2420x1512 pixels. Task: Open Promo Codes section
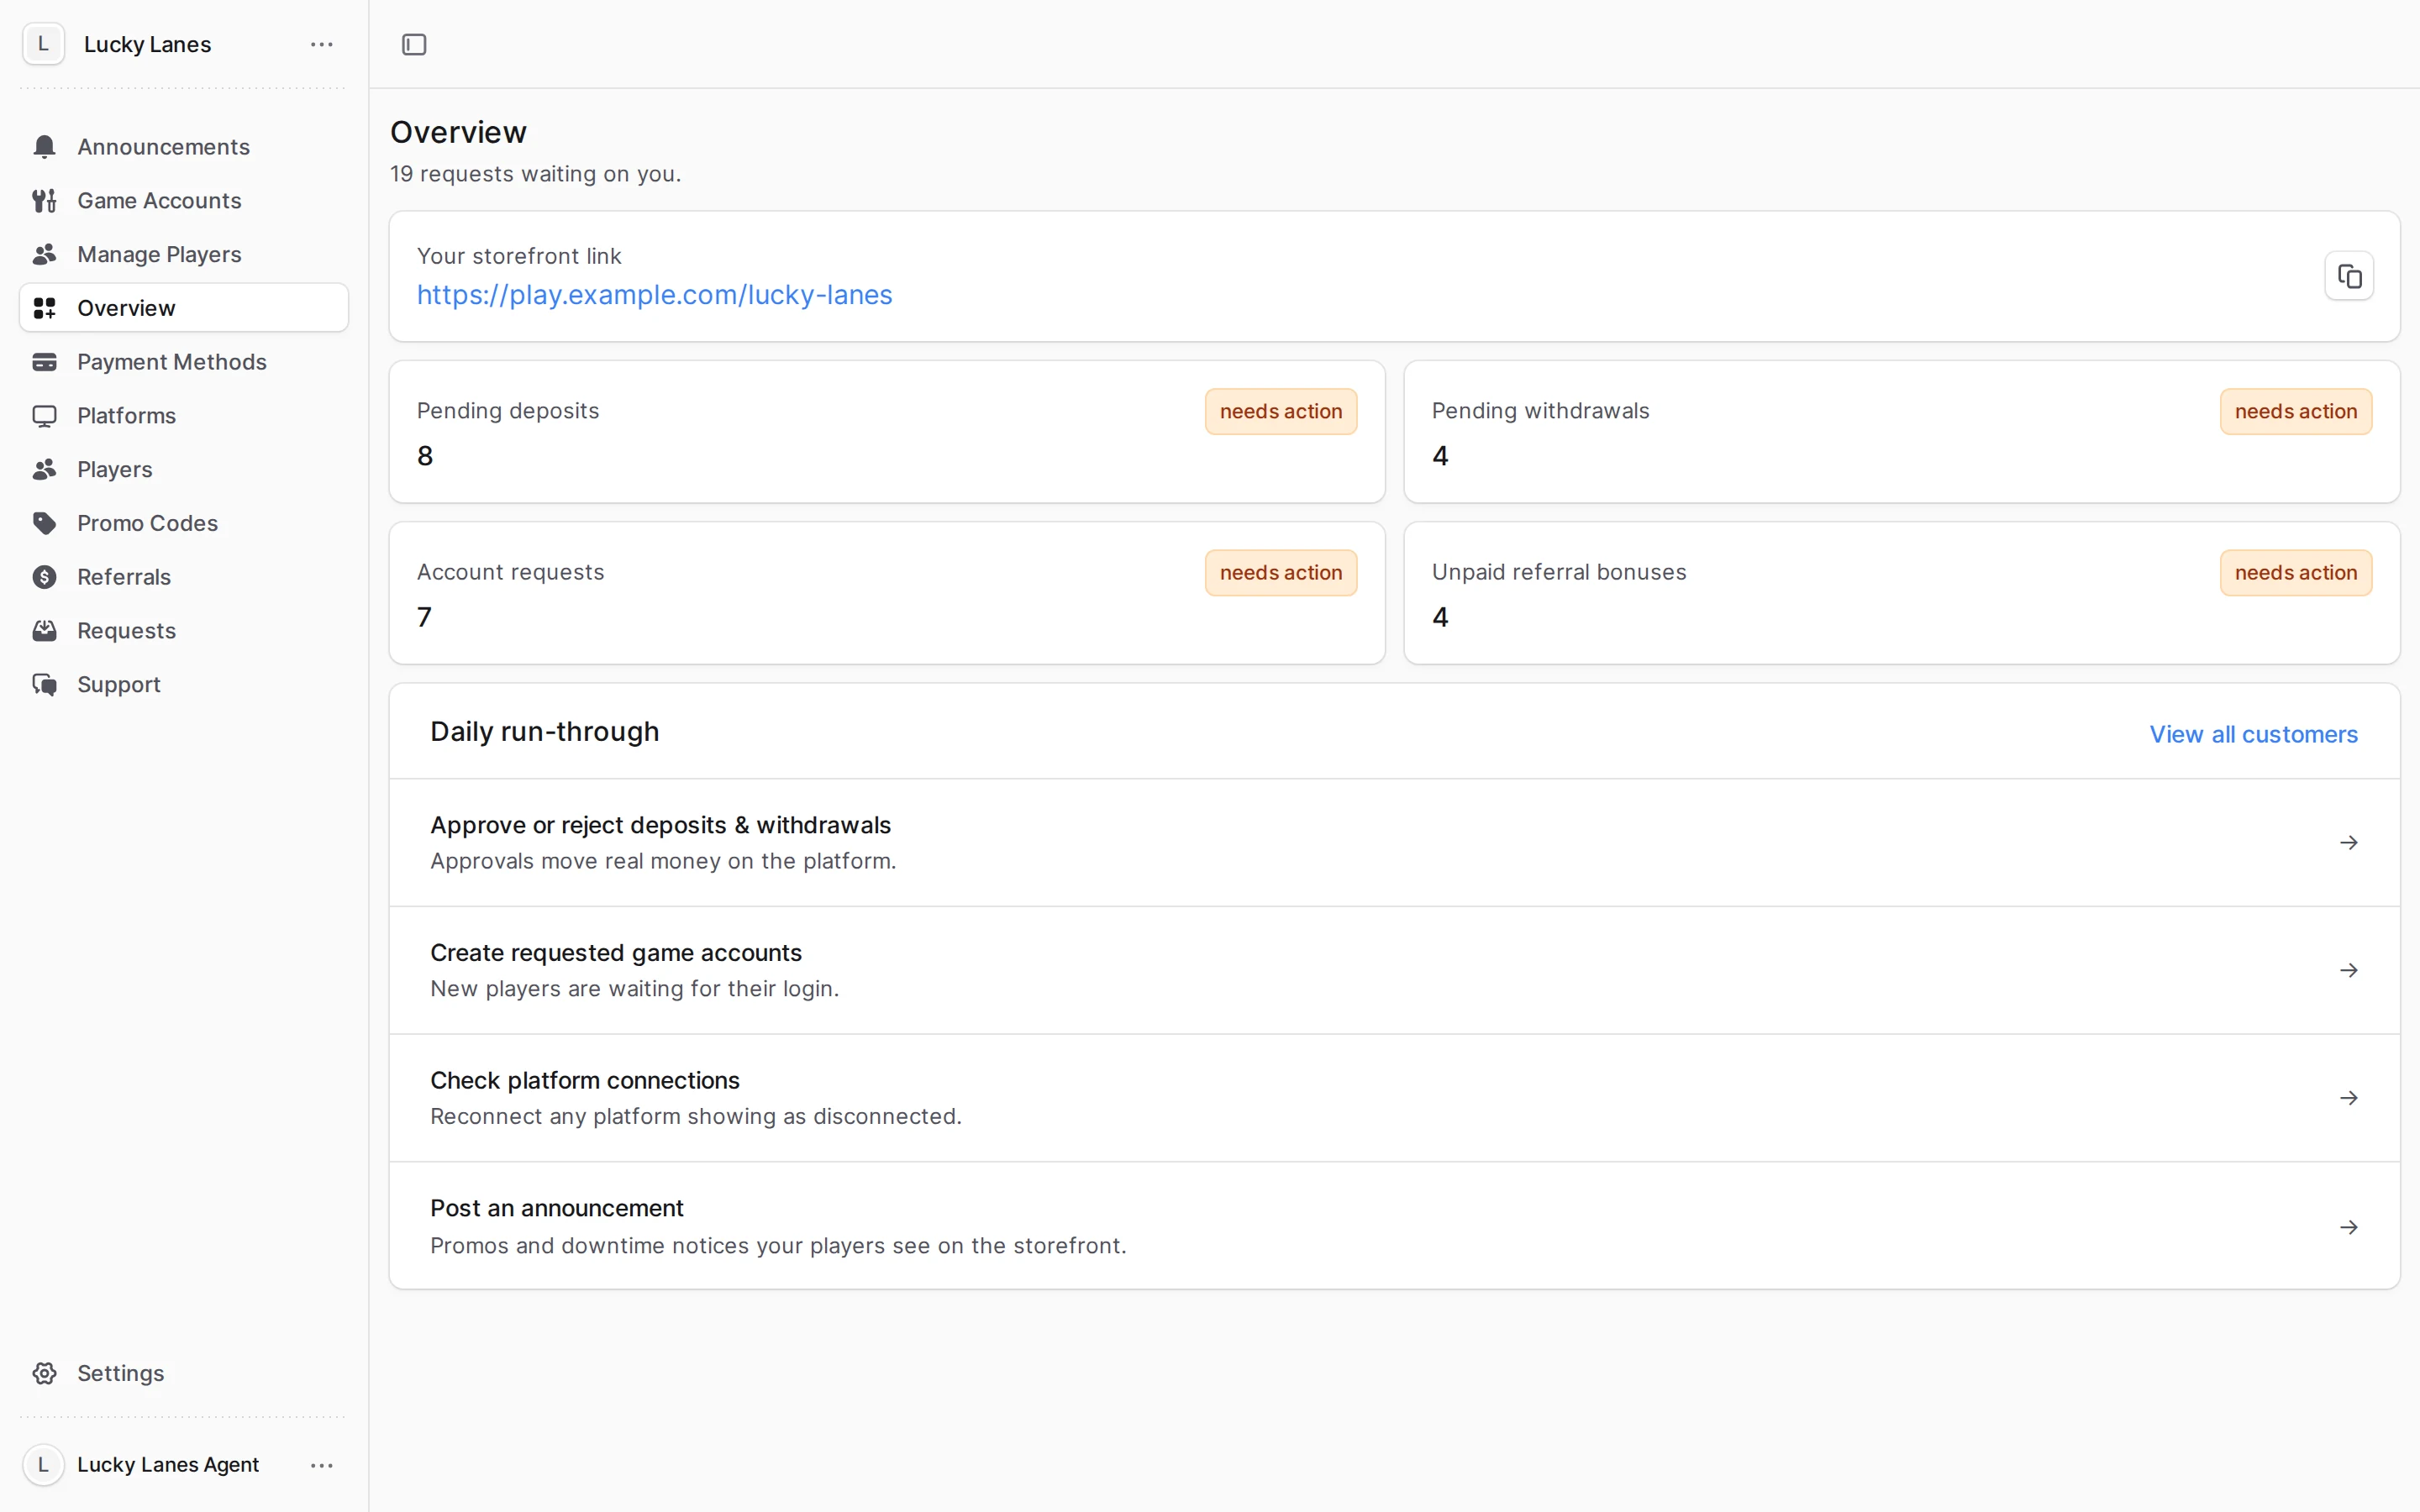(x=184, y=523)
